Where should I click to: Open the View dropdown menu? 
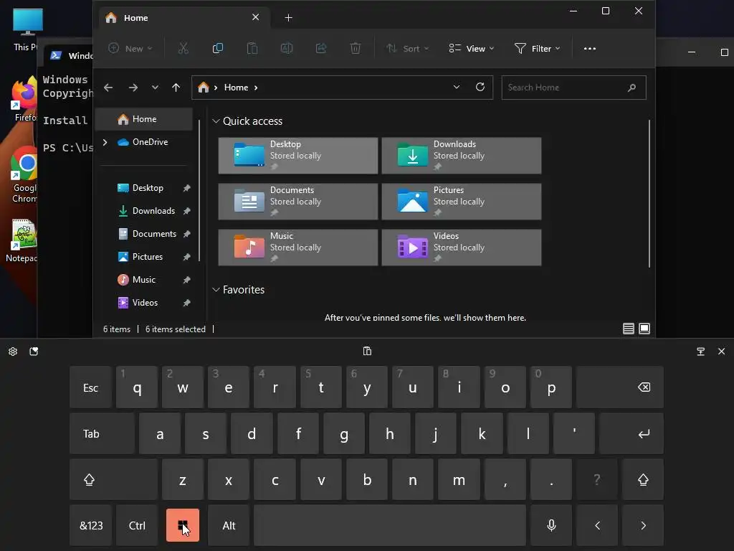(x=472, y=48)
